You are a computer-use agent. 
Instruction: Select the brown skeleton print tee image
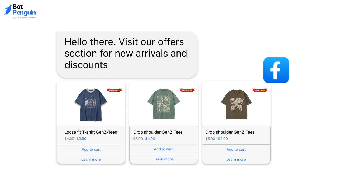click(236, 104)
